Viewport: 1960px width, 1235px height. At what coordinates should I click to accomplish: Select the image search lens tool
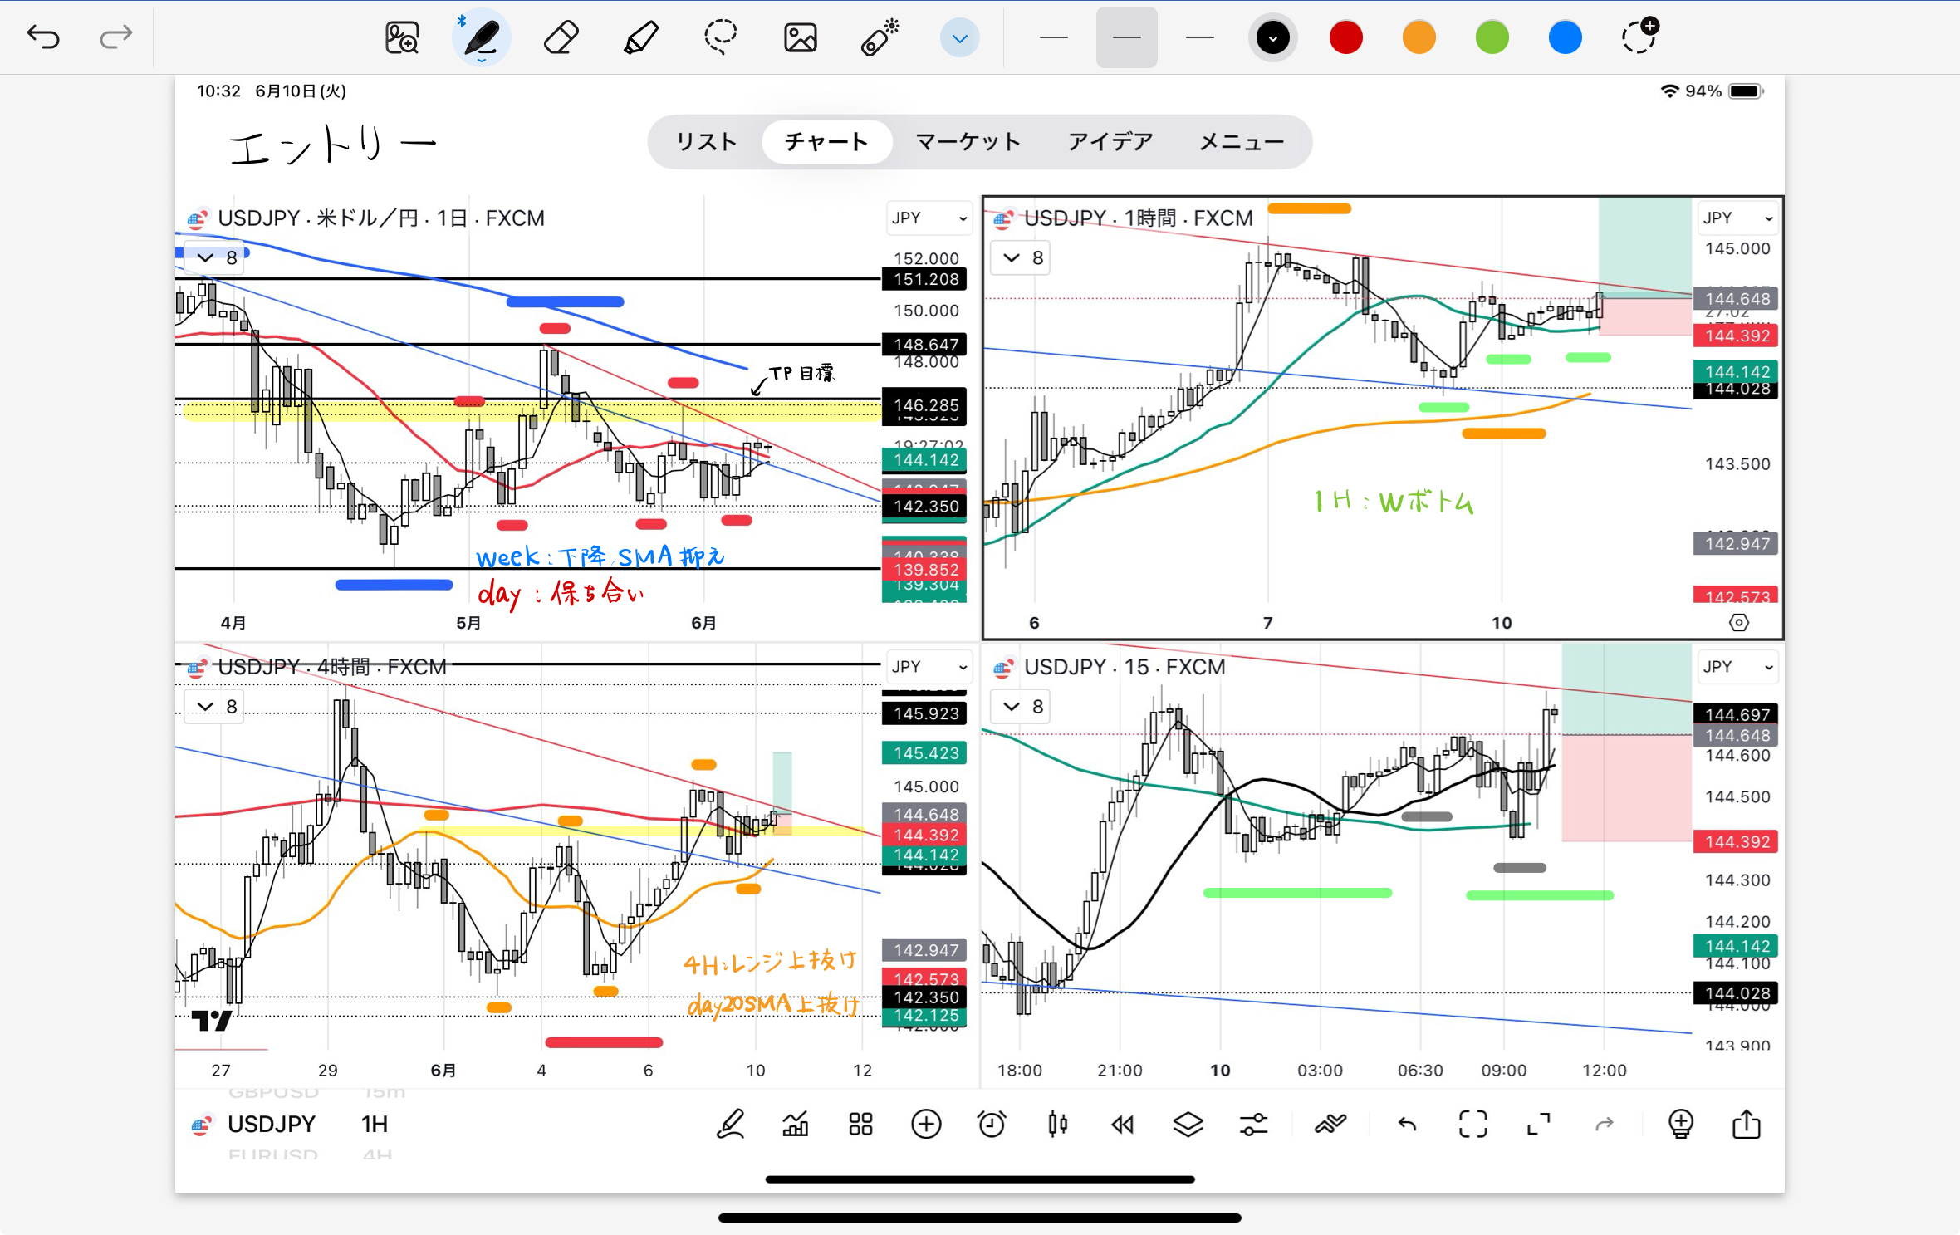402,37
